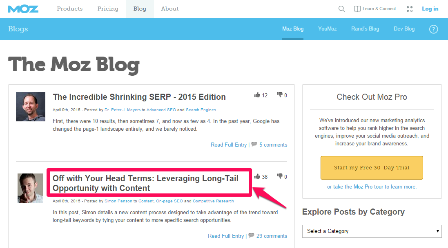448x248 pixels.
Task: Open the Learn & Connect menu
Action: pyautogui.click(x=375, y=9)
